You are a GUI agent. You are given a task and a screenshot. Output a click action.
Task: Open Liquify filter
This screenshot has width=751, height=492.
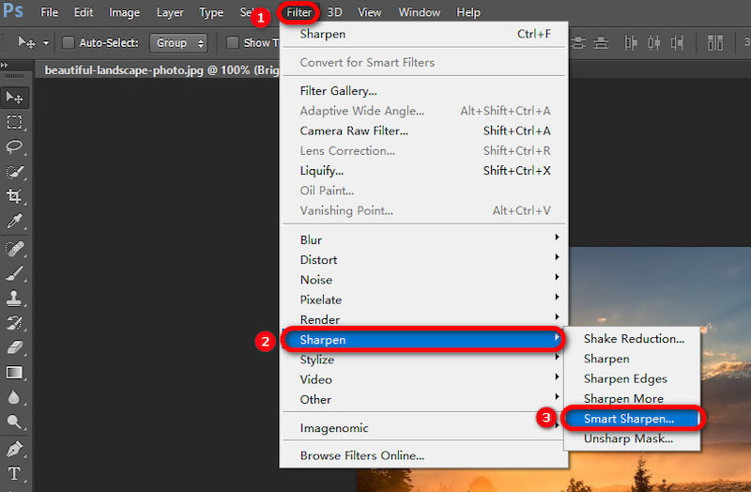click(x=424, y=171)
